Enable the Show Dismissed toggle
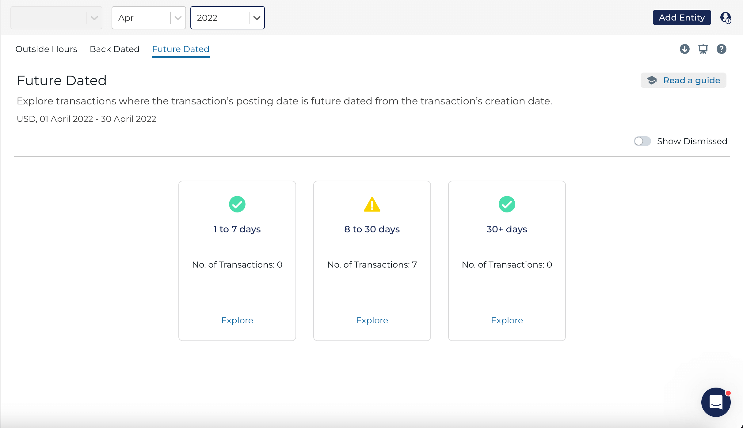The width and height of the screenshot is (743, 428). click(642, 141)
